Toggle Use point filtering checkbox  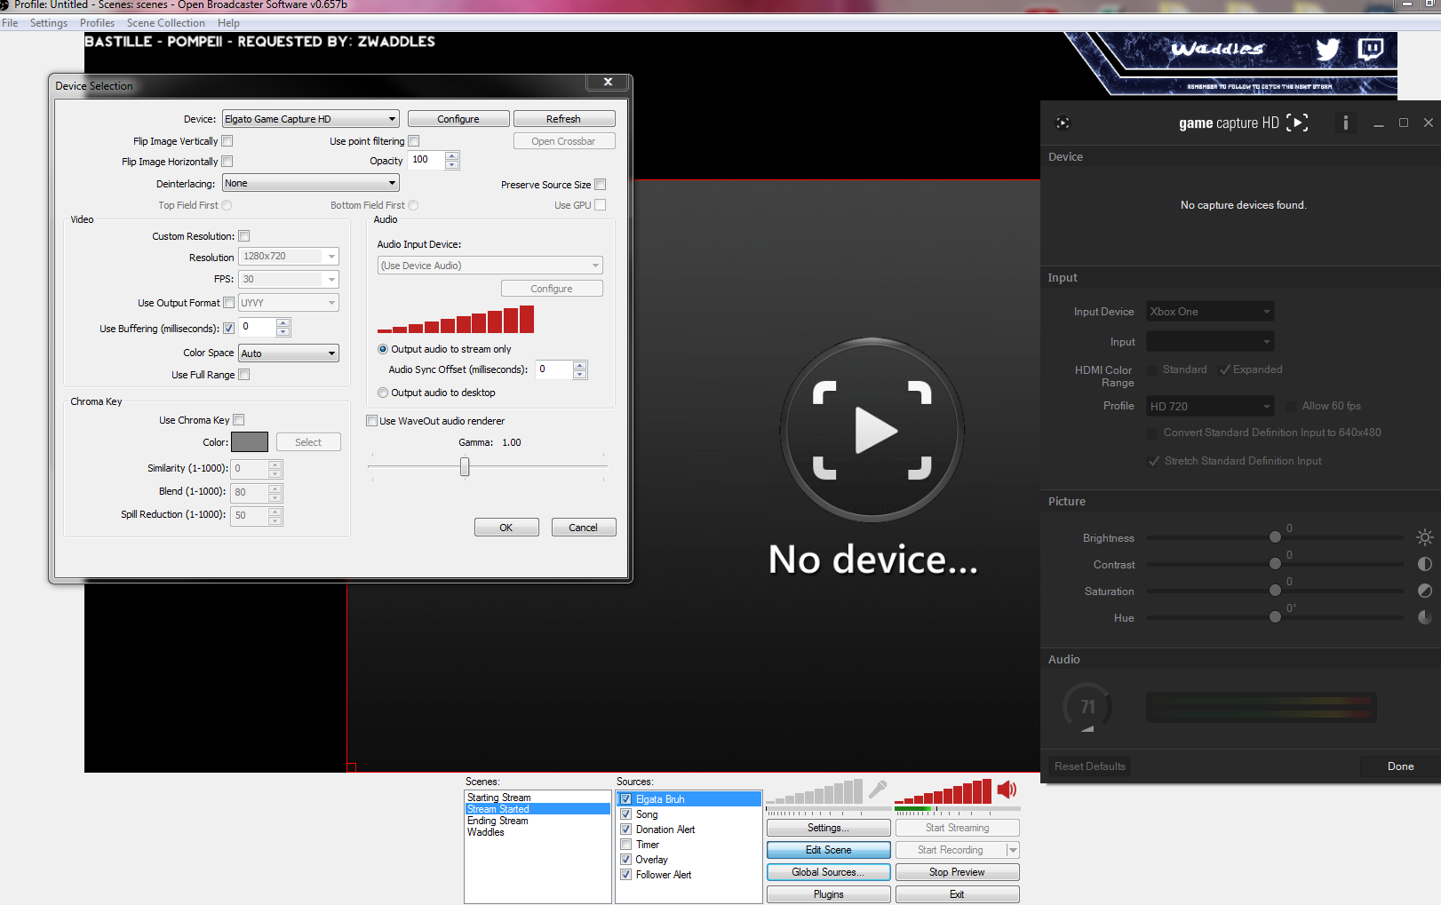(x=414, y=141)
